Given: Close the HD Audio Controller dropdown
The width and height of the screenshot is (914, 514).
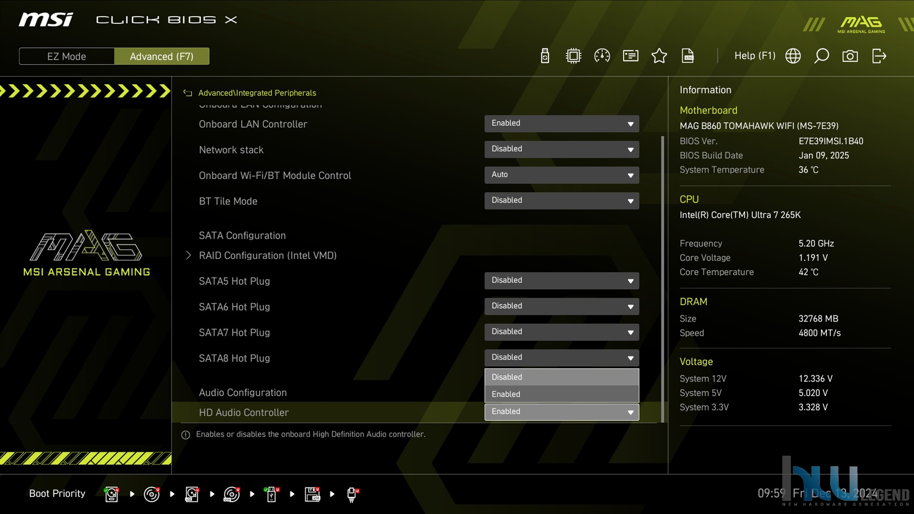Looking at the screenshot, I should 561,412.
